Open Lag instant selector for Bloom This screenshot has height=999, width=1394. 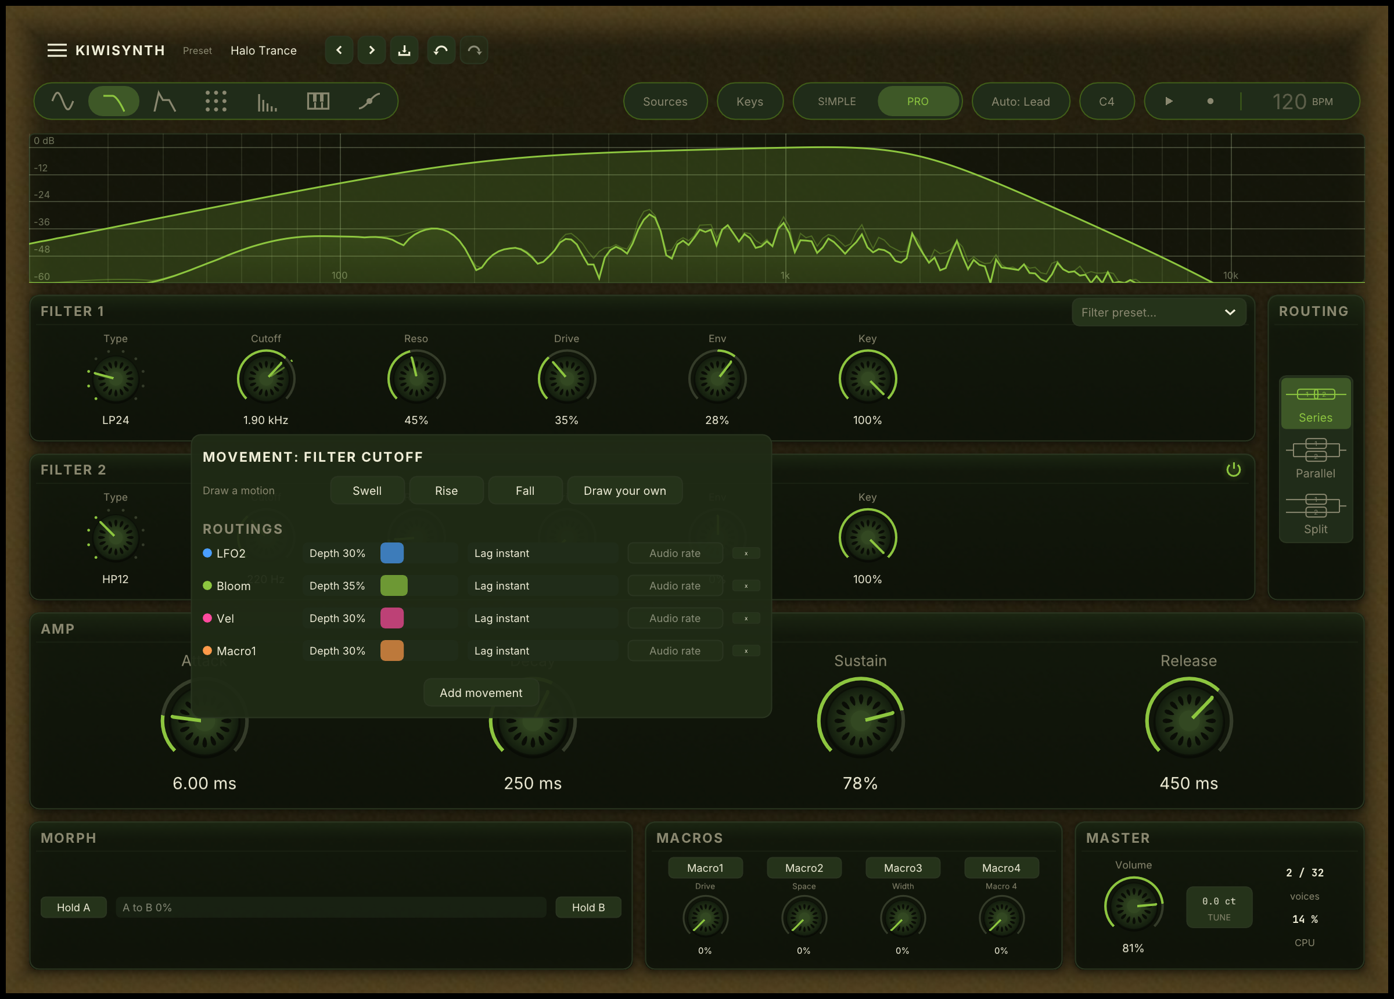pos(542,586)
